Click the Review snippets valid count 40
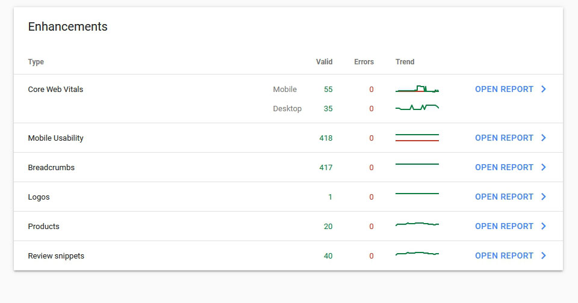The image size is (578, 303). coord(328,256)
